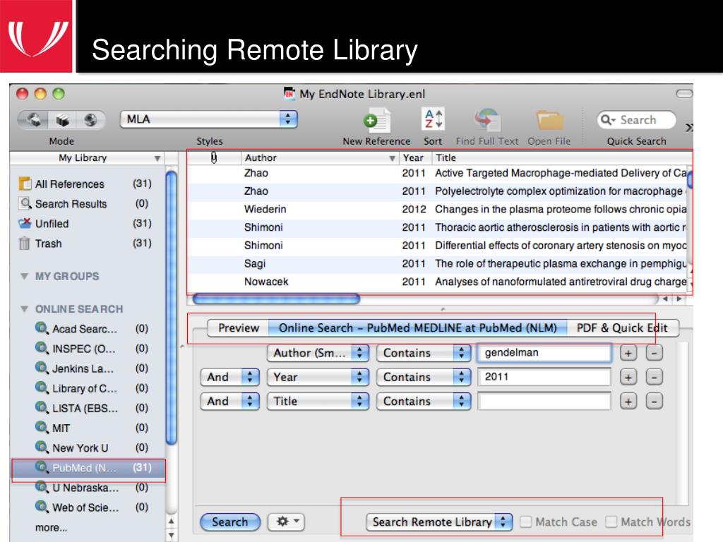The height and width of the screenshot is (542, 723).
Task: Select the Local Library mode icon
Action: click(x=35, y=120)
